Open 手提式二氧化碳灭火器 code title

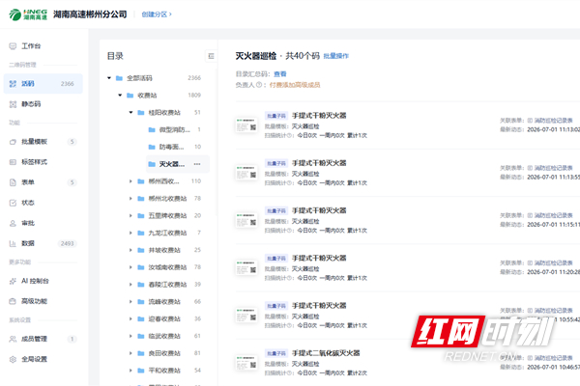326,353
